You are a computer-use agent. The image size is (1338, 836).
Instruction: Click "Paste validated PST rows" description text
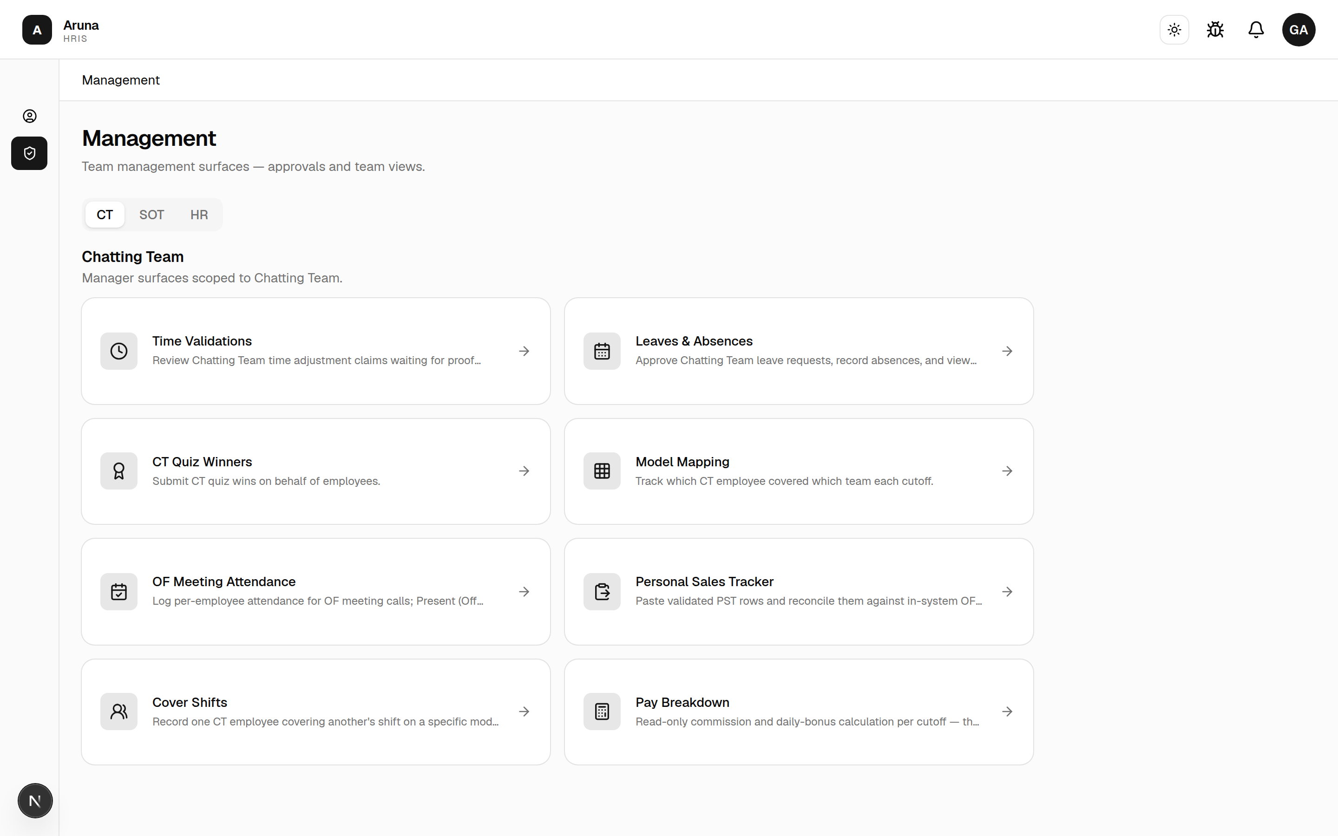click(x=809, y=601)
